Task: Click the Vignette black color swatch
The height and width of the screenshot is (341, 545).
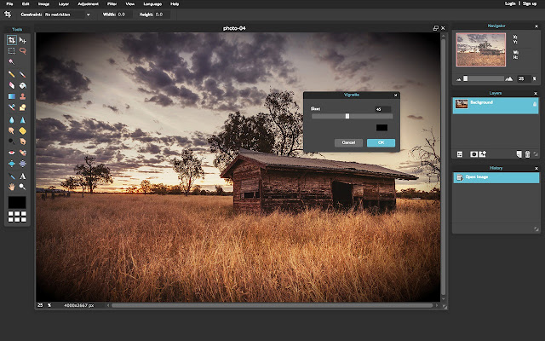Action: [383, 128]
